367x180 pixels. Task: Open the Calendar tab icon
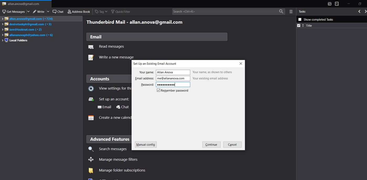click(x=330, y=4)
